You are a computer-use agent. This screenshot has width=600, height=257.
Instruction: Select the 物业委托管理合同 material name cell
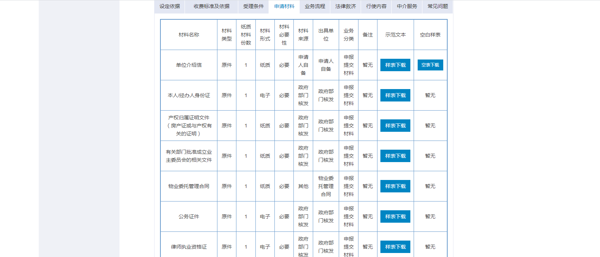coord(189,186)
